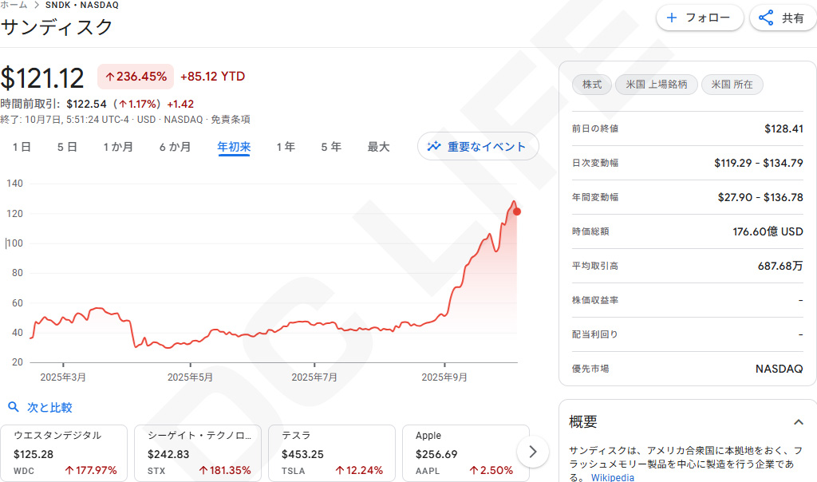This screenshot has height=482, width=817.
Task: Open the ホーム breadcrumb link
Action: (x=14, y=5)
